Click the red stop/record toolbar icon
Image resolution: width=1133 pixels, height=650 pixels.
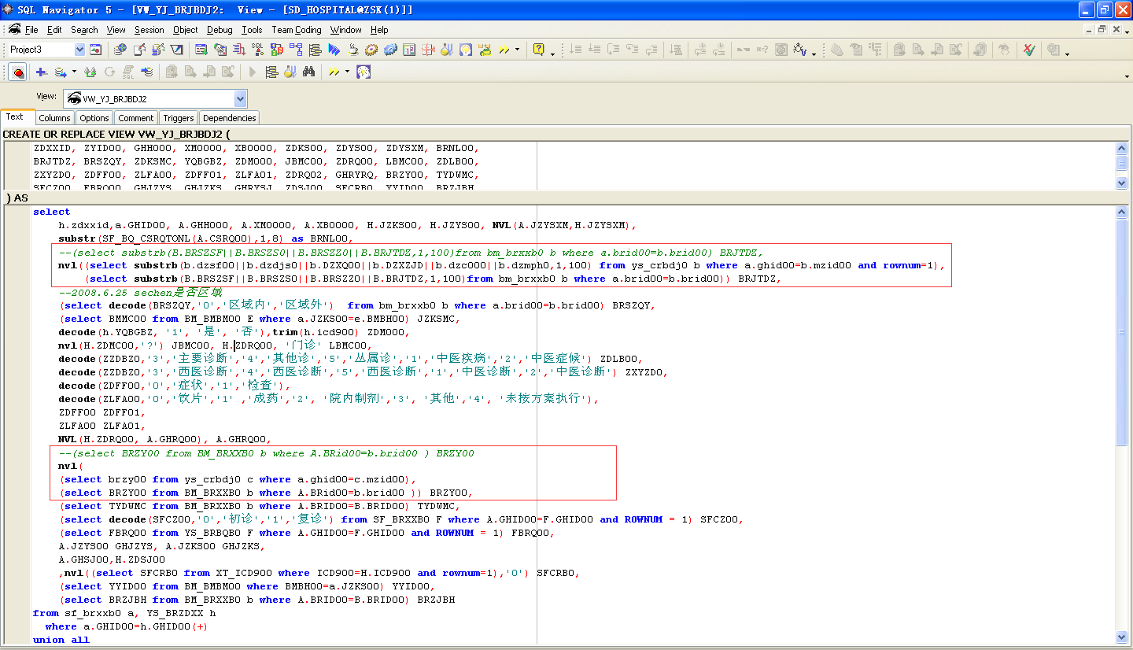(17, 72)
